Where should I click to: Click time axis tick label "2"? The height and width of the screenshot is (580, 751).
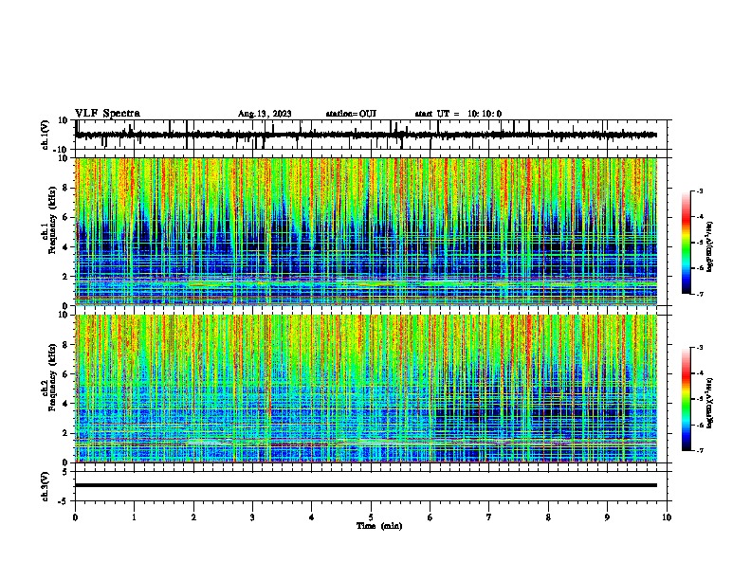(x=193, y=517)
